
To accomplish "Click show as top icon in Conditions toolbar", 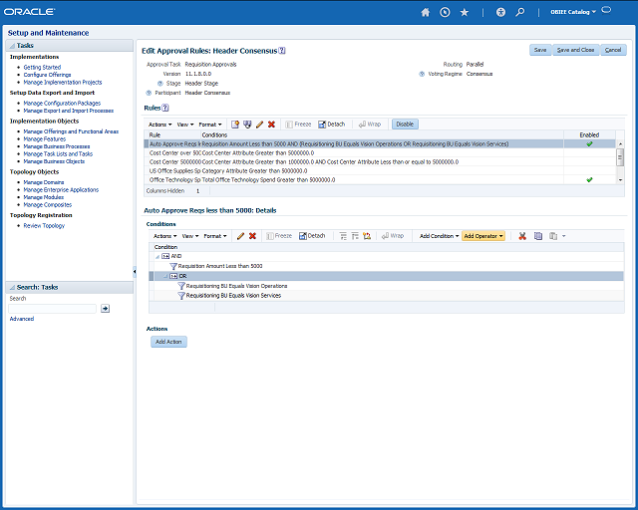I will (x=367, y=236).
